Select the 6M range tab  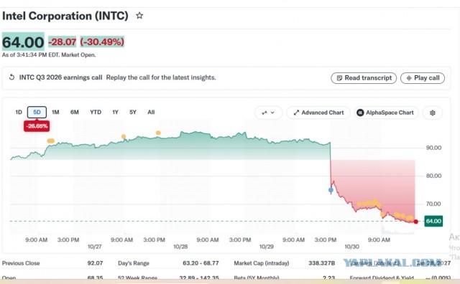(75, 112)
